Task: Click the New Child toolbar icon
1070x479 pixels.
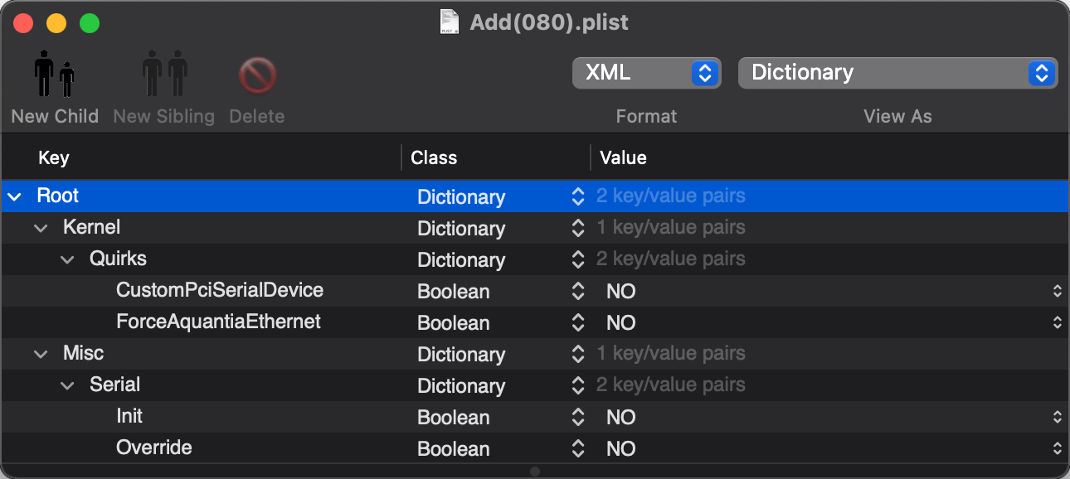Action: click(x=55, y=74)
